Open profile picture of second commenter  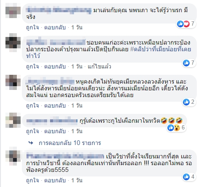13,43
